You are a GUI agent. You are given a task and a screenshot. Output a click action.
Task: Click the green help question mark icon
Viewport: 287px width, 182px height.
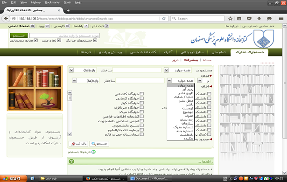pos(71,161)
